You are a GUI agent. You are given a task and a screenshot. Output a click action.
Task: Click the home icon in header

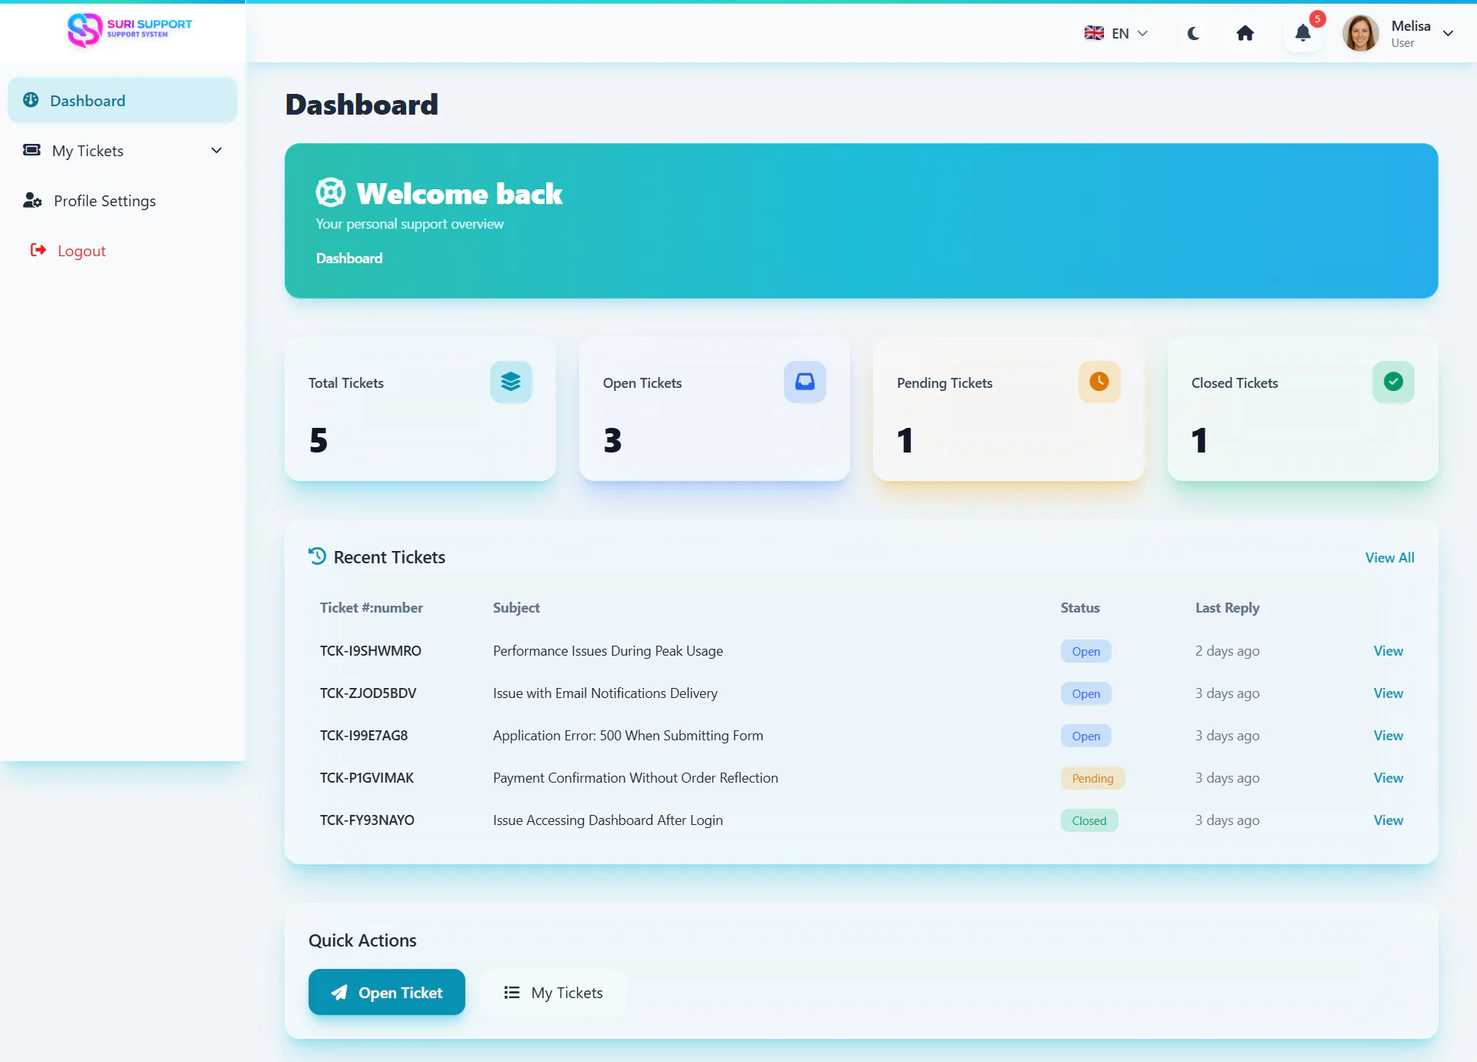(1245, 33)
